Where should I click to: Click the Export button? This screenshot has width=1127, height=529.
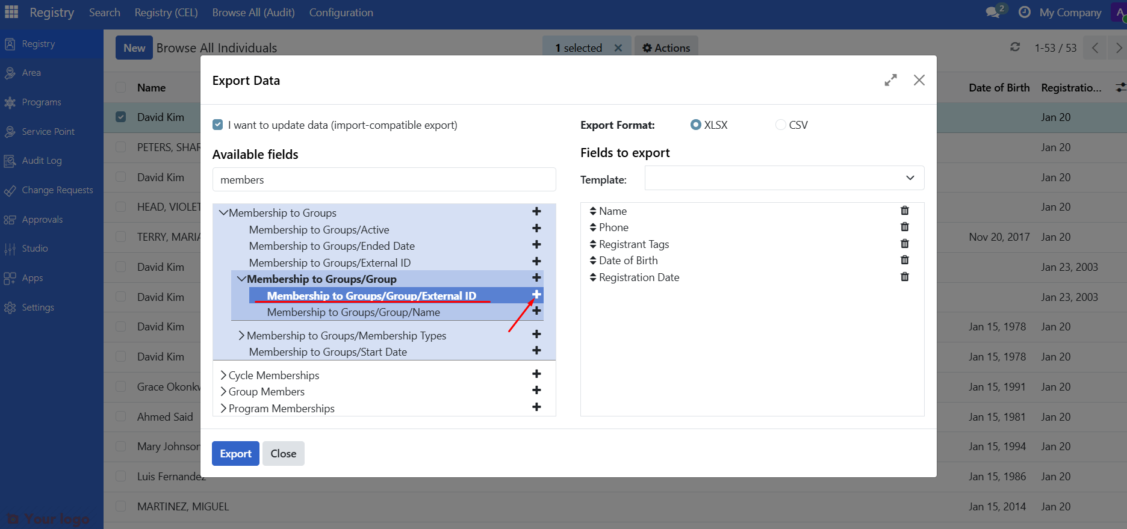pyautogui.click(x=235, y=453)
